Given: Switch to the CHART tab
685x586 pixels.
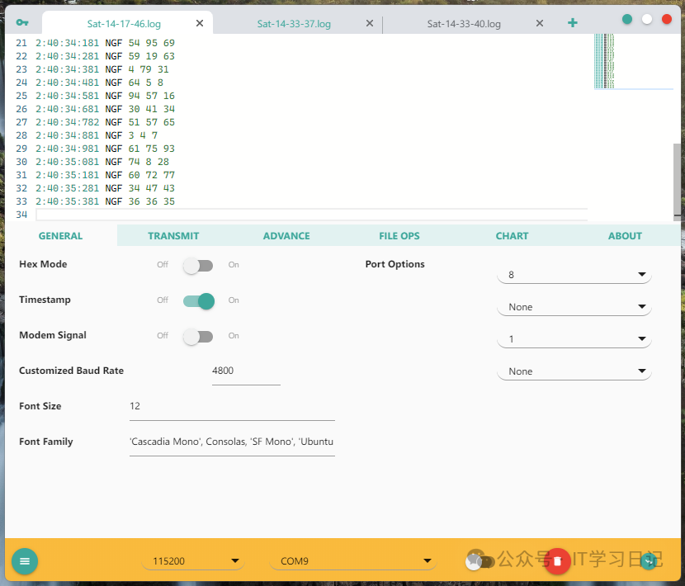Looking at the screenshot, I should 512,236.
